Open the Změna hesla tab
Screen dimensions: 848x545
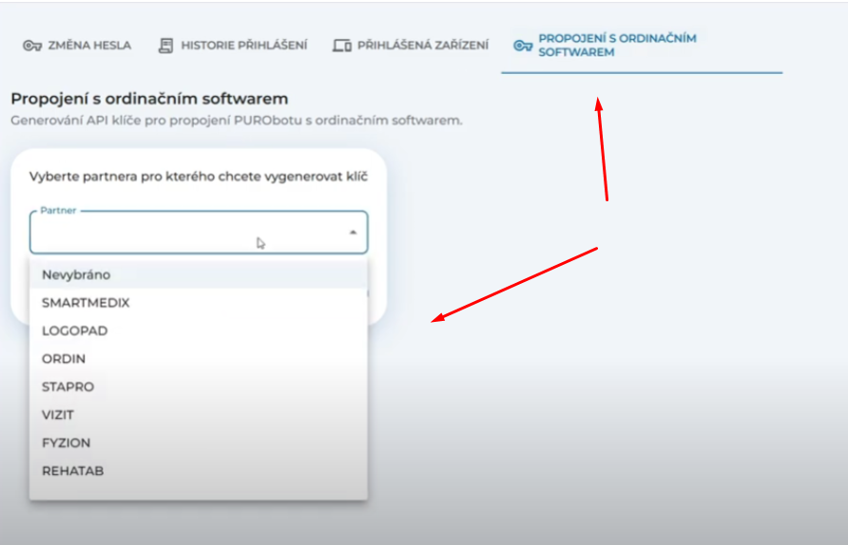(x=77, y=46)
